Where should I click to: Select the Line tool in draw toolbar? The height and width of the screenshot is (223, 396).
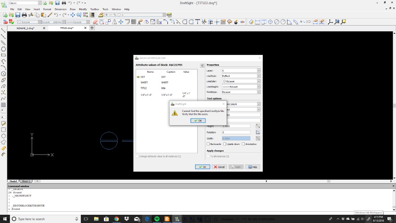tap(4, 31)
